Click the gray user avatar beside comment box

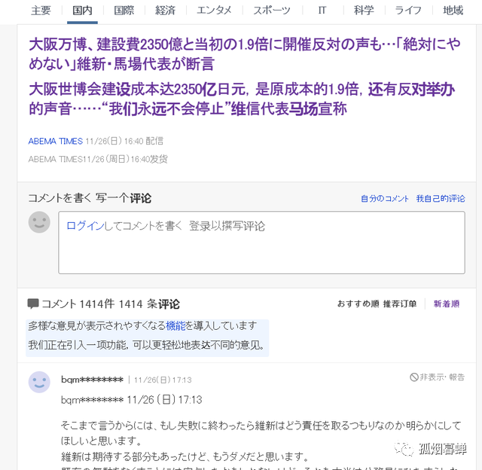click(x=39, y=222)
